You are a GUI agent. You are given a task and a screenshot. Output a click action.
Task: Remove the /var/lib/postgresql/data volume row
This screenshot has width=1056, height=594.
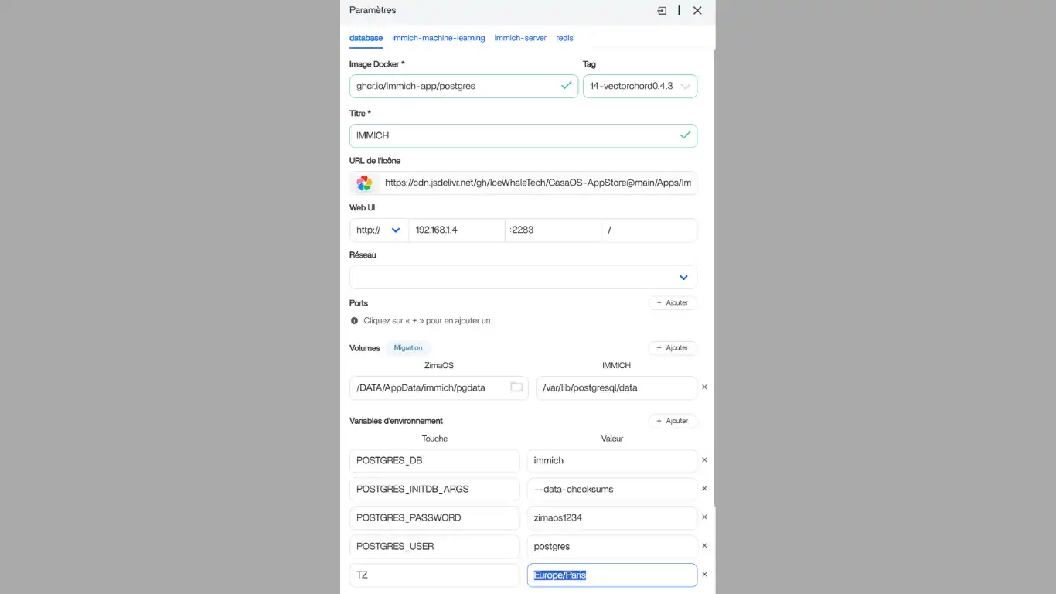tap(704, 387)
